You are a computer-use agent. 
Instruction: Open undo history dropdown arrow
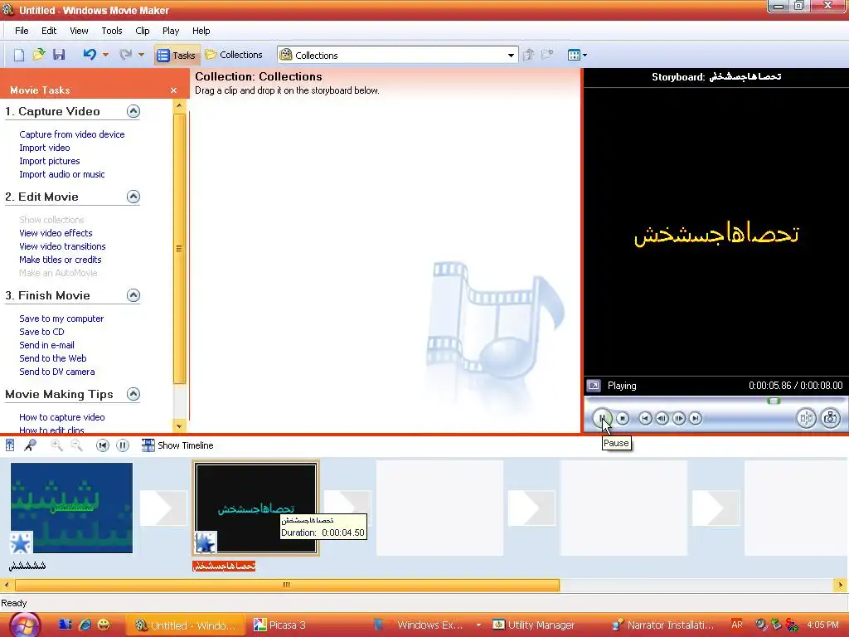[105, 55]
